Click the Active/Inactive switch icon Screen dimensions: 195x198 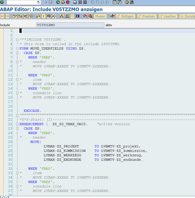[20, 16]
